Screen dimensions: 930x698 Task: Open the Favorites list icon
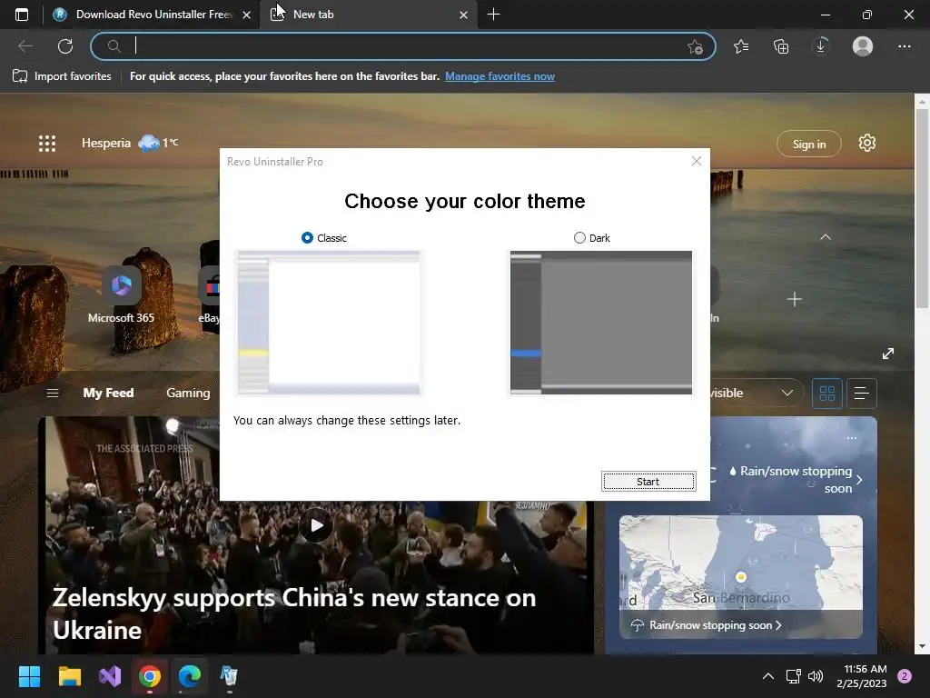(x=741, y=45)
